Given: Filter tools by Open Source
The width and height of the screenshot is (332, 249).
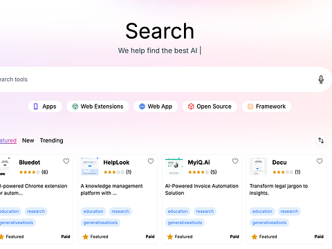Looking at the screenshot, I should click(x=210, y=107).
